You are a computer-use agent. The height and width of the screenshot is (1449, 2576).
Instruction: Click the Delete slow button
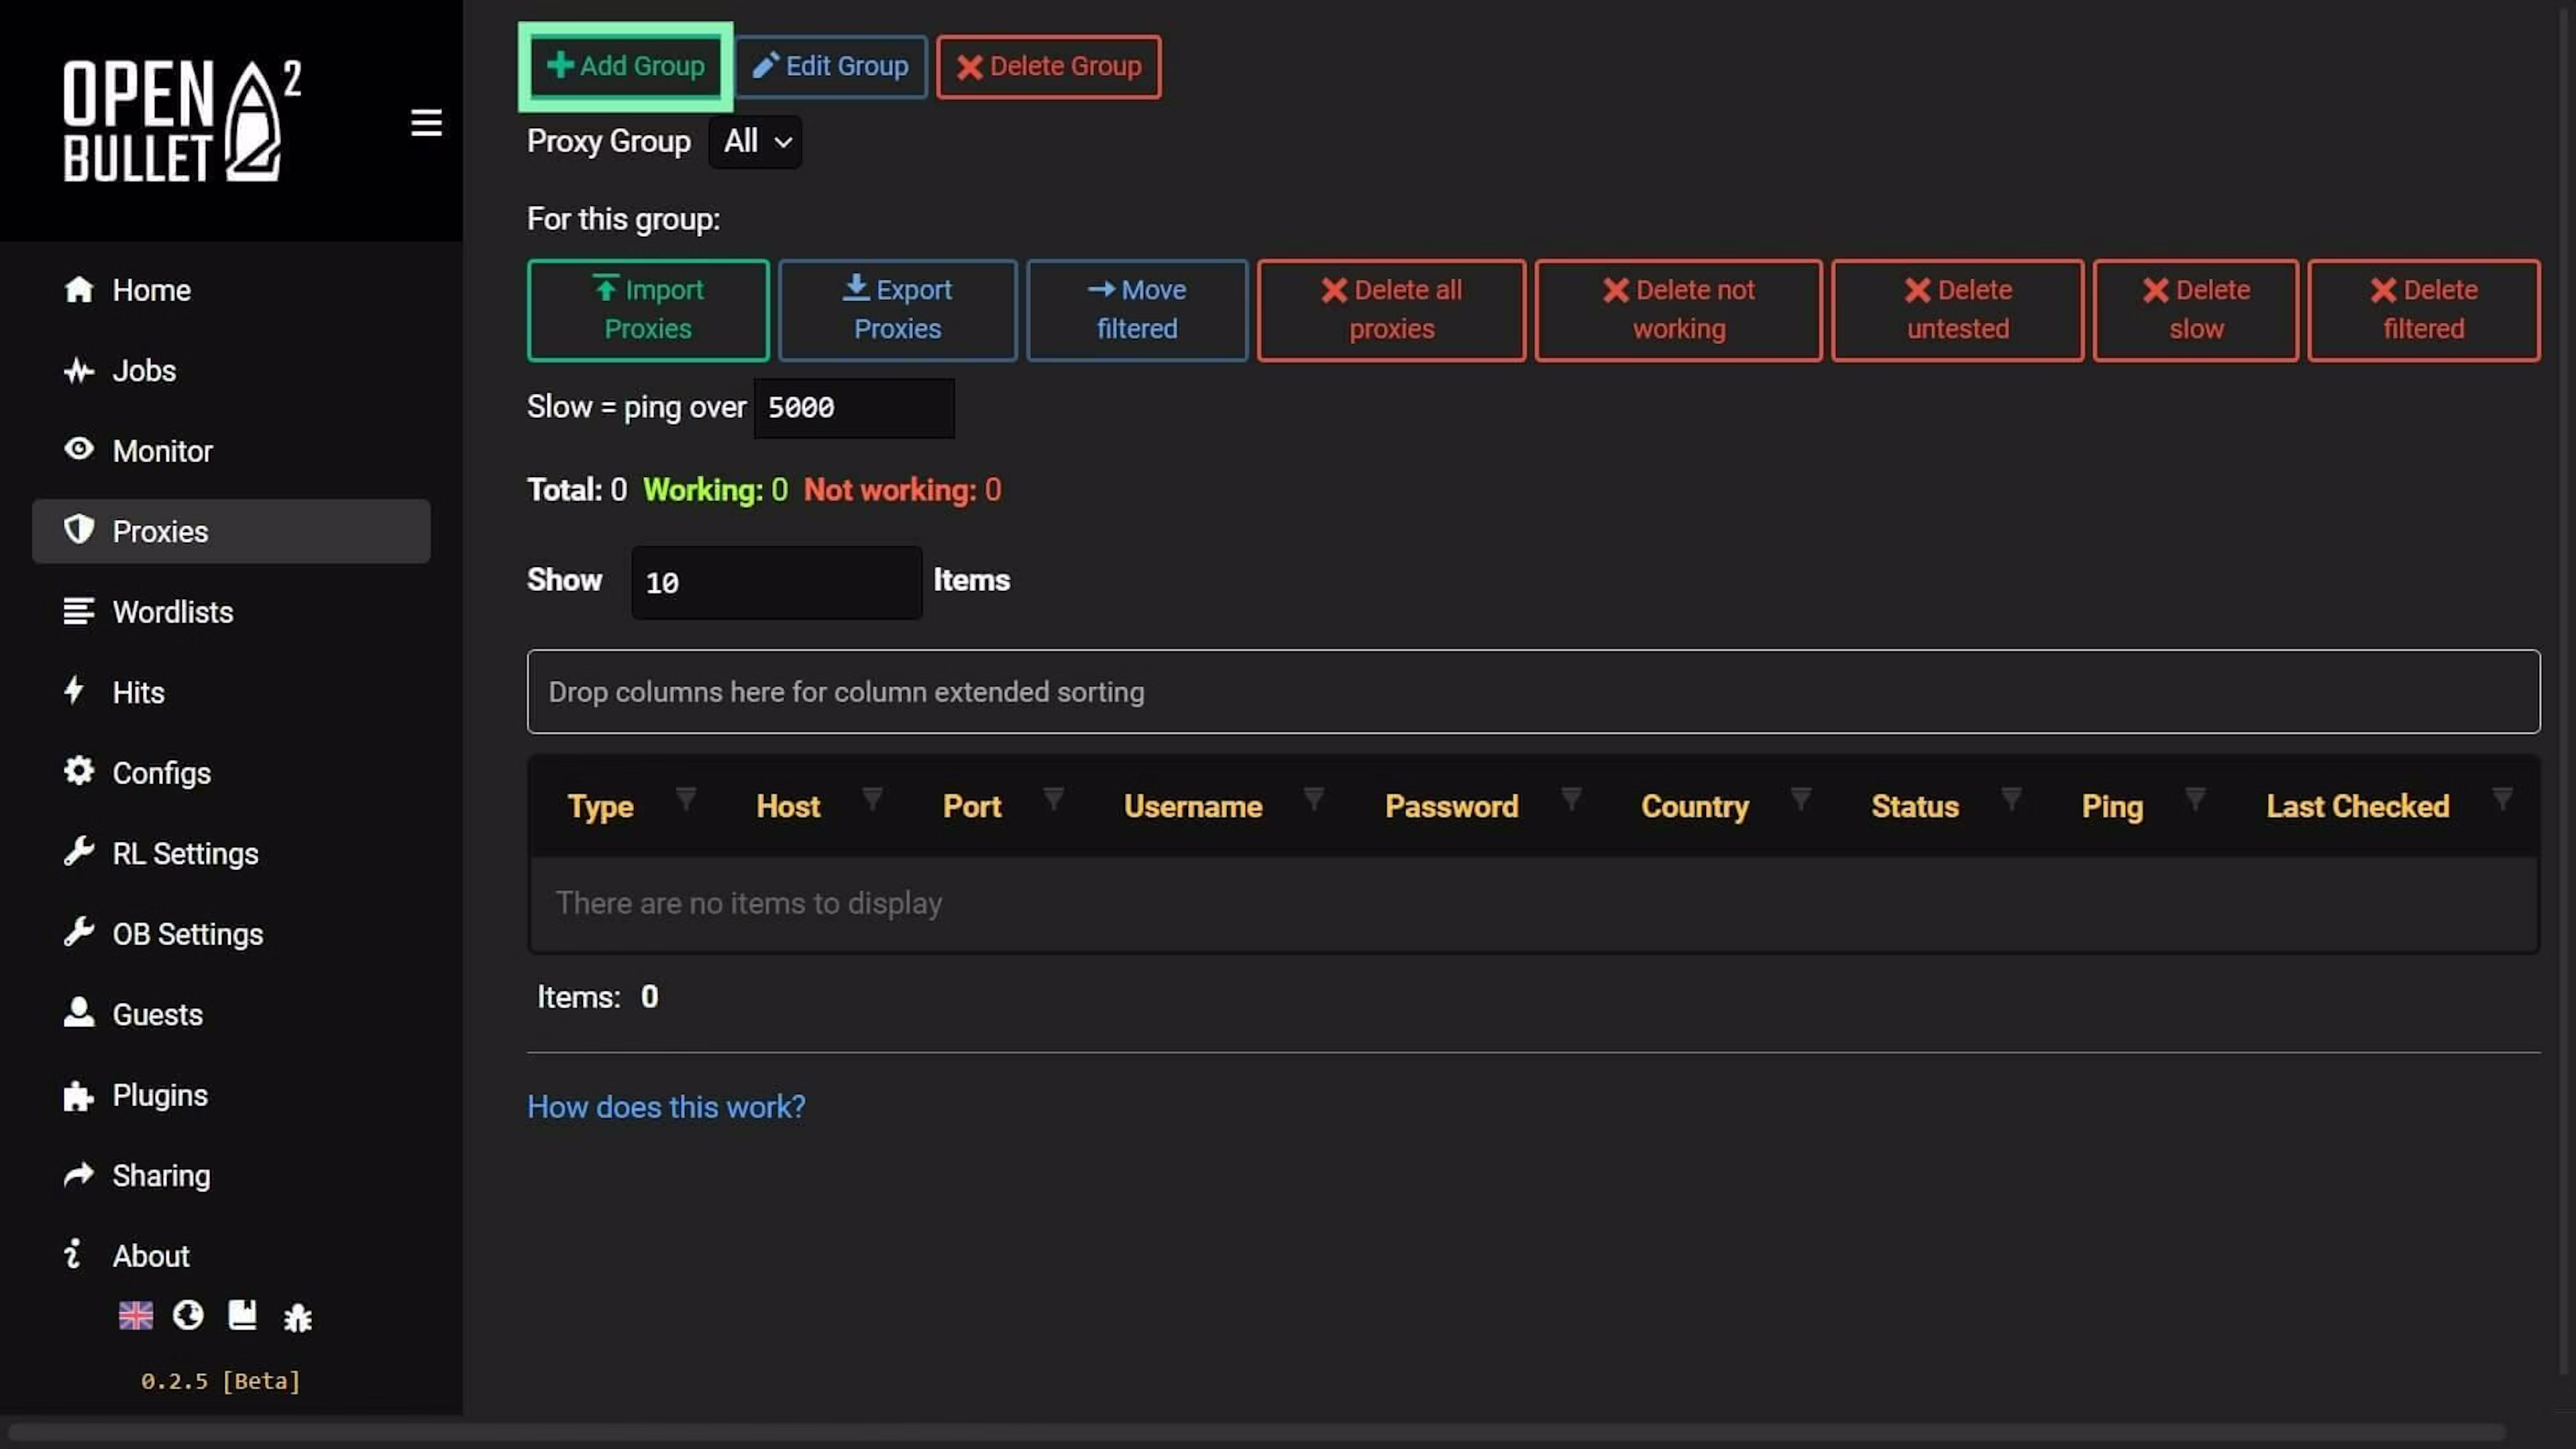2196,310
